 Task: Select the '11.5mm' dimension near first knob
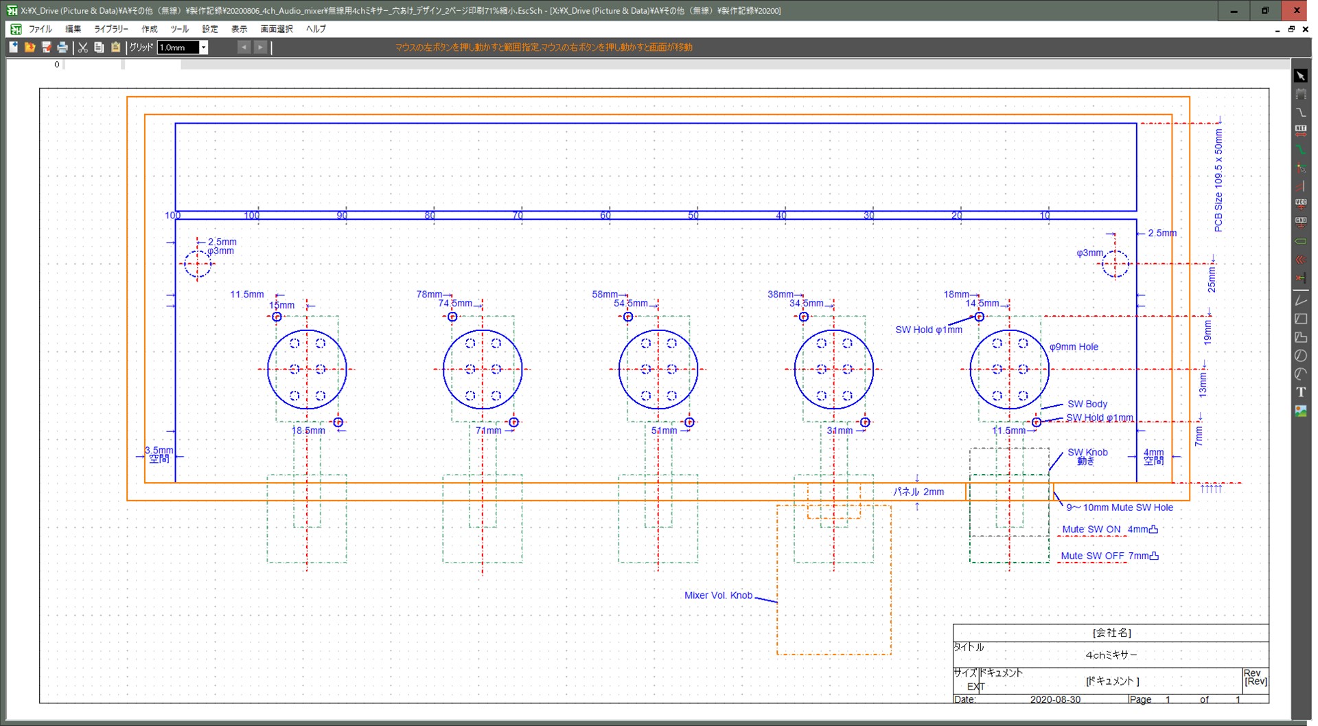(246, 294)
